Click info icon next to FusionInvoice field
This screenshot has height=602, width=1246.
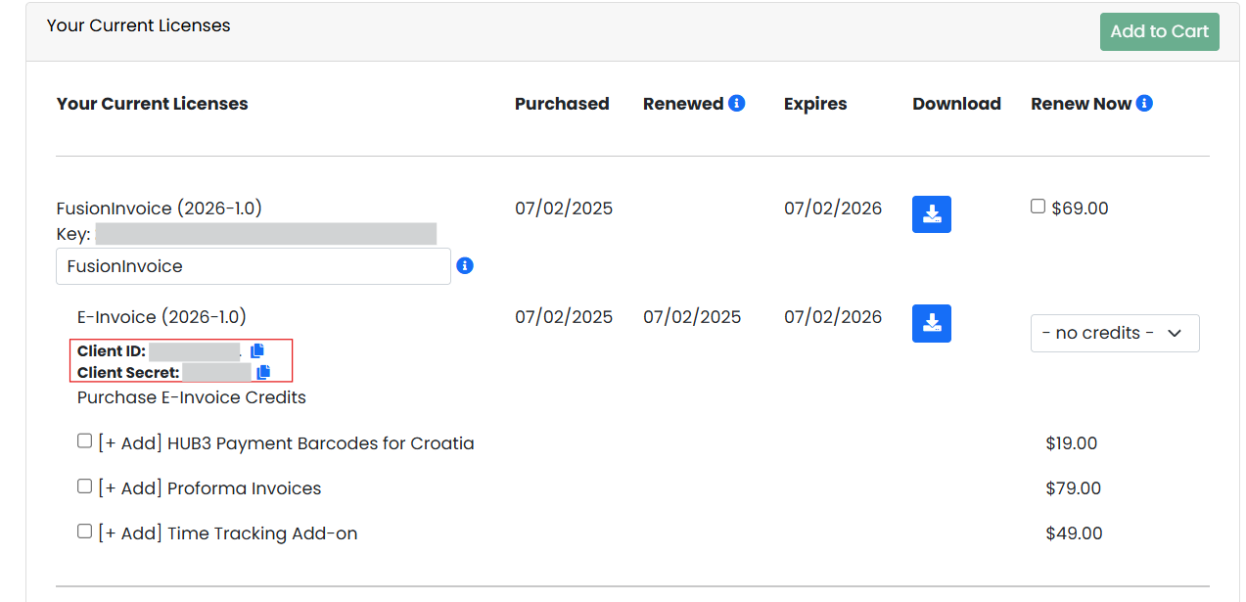[465, 265]
